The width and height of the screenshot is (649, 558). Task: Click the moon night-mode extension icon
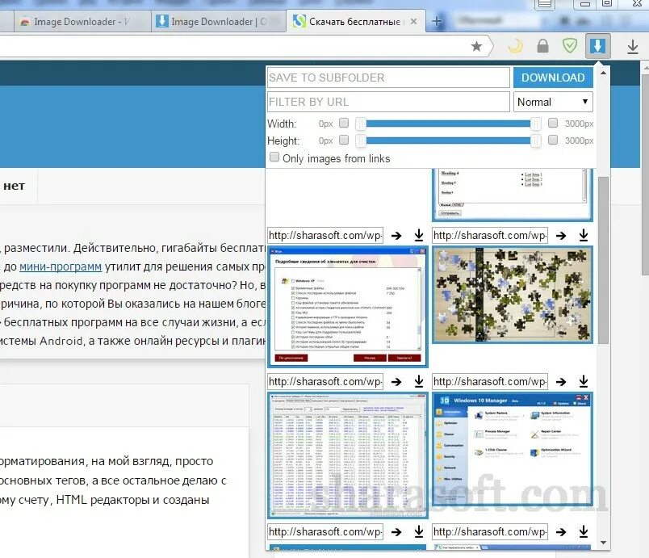(515, 46)
